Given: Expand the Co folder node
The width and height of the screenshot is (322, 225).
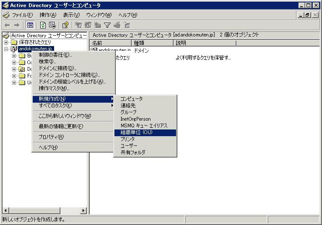Looking at the screenshot, I should (14, 62).
